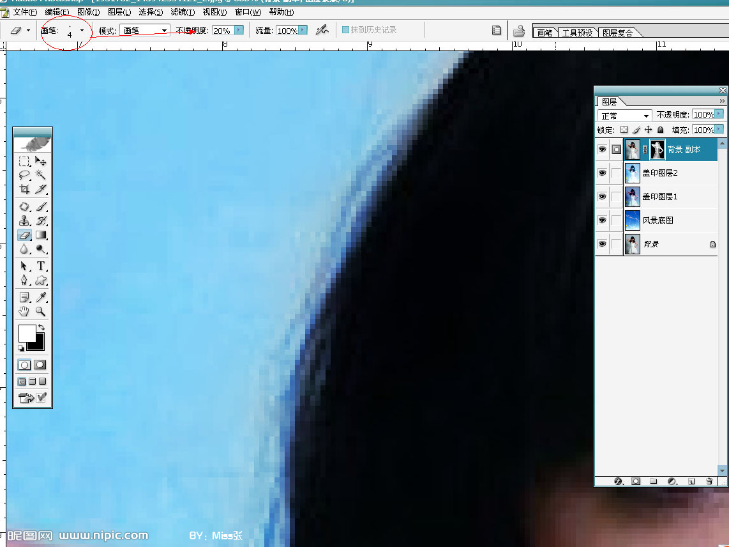Open the layer blend mode 正常 dropdown

pyautogui.click(x=624, y=115)
